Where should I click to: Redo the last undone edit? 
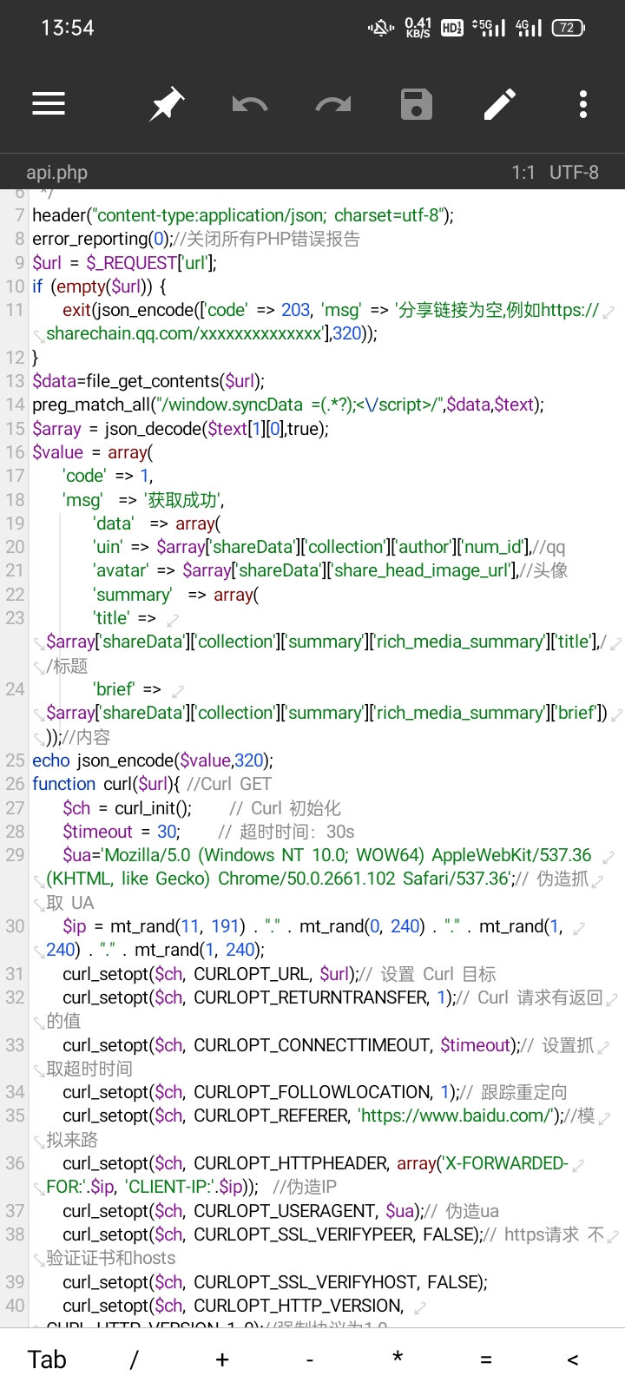click(333, 105)
